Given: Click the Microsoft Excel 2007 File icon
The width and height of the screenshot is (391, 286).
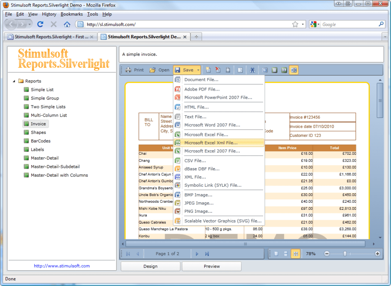Looking at the screenshot, I should coord(177,151).
